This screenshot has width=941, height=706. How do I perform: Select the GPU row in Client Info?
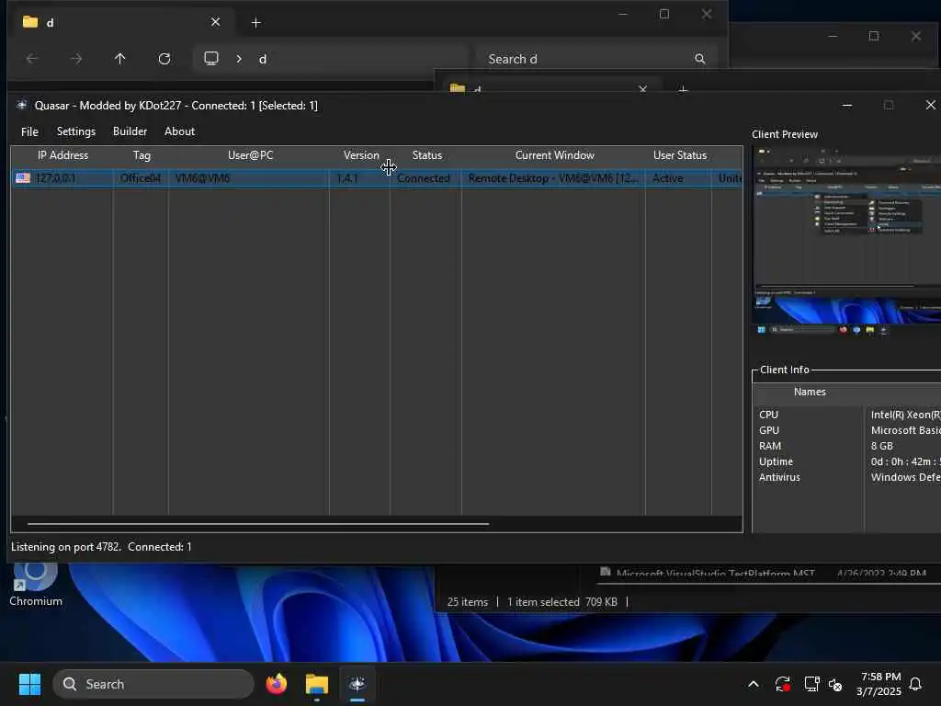(x=846, y=430)
